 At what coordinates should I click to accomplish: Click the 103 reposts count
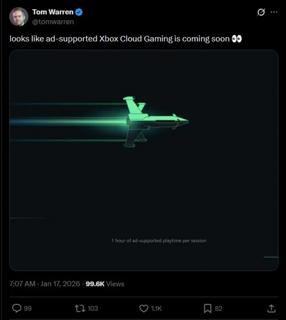click(93, 308)
